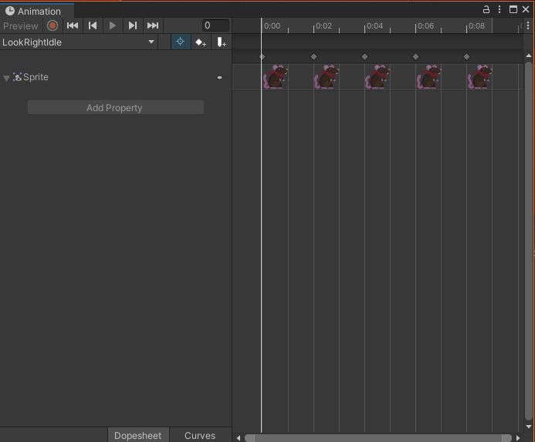This screenshot has height=442, width=535.
Task: Switch to the Dopesheet view
Action: tap(138, 435)
